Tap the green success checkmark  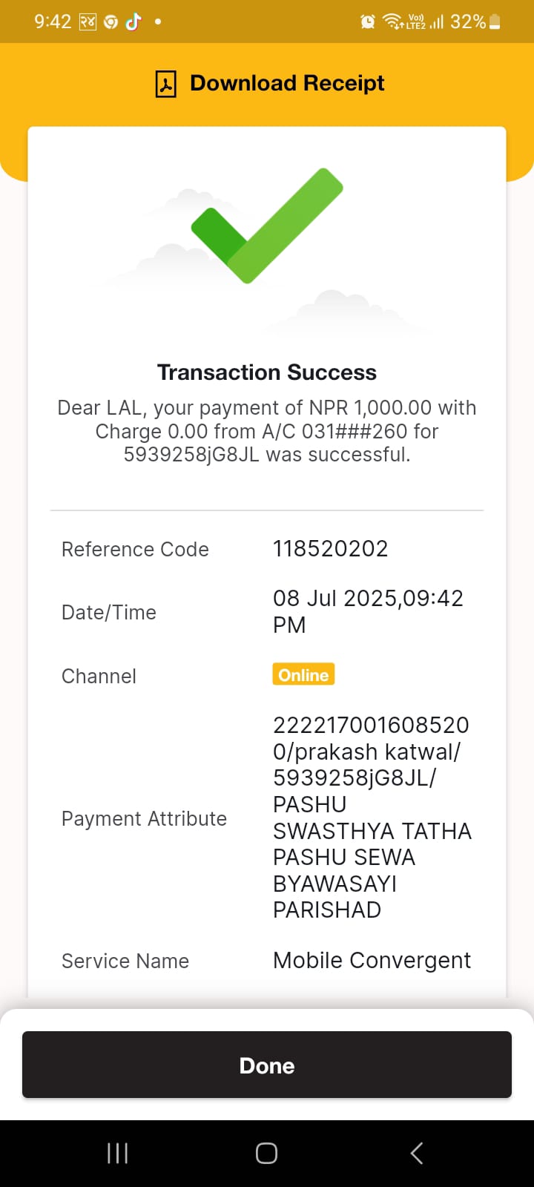click(x=267, y=226)
